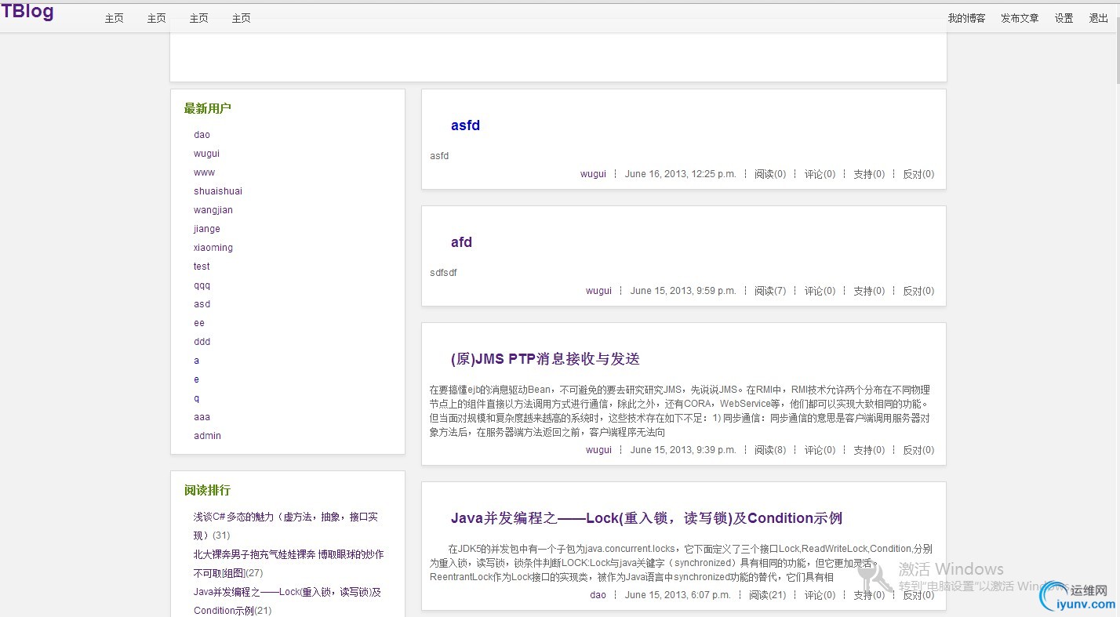The height and width of the screenshot is (617, 1120).
Task: Open user test in the sidebar
Action: pyautogui.click(x=202, y=267)
